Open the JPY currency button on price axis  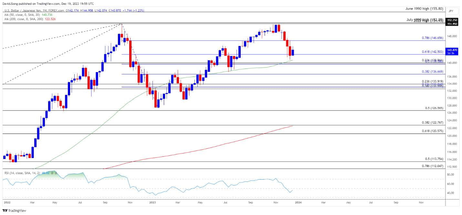click(451, 11)
